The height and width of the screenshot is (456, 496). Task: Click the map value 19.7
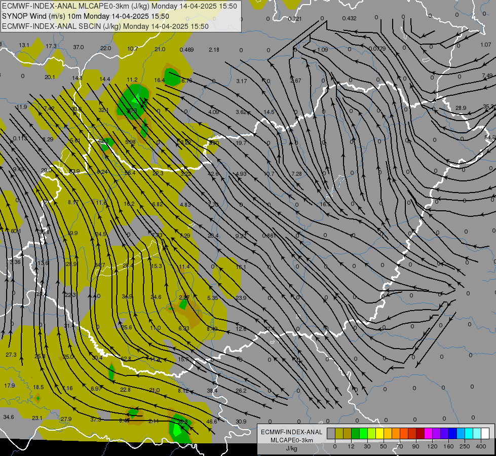coord(241,143)
